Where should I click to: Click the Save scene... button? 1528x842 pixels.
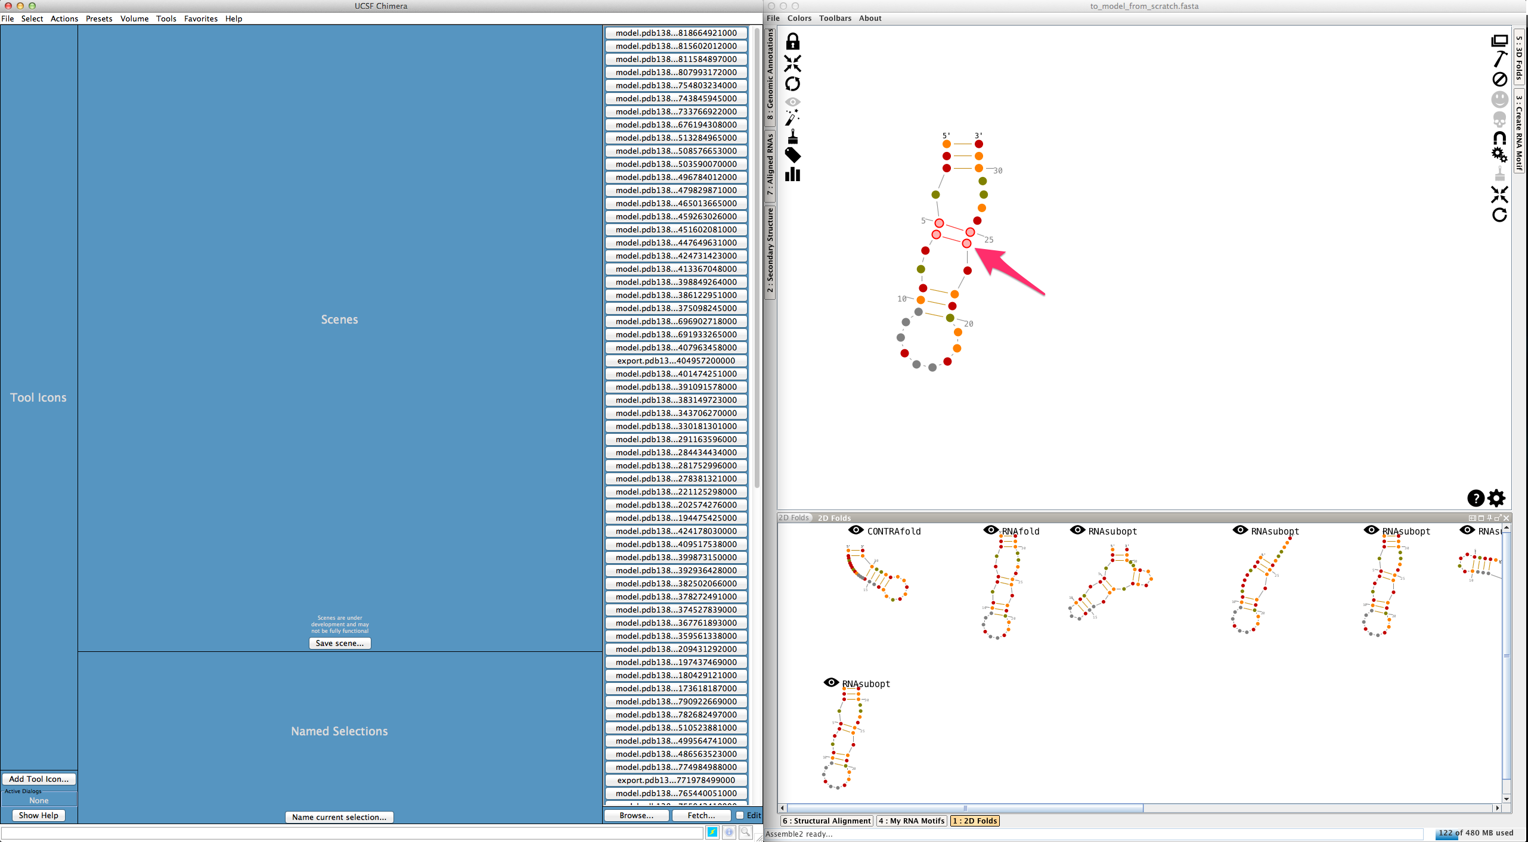(x=340, y=643)
